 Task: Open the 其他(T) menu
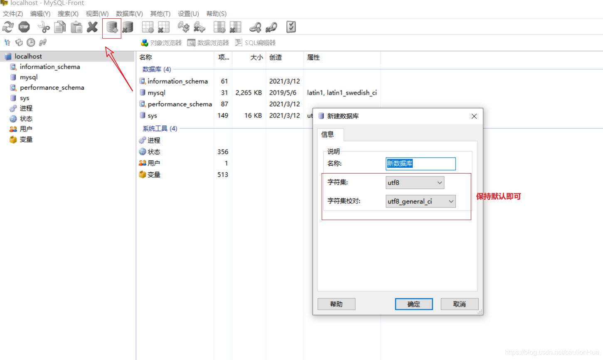click(x=160, y=14)
